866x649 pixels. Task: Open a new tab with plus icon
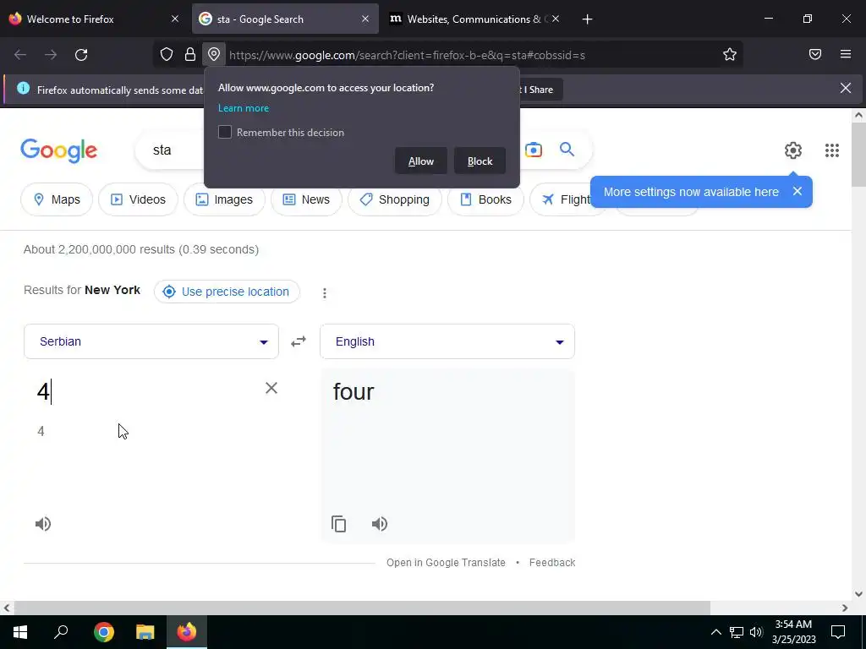pyautogui.click(x=587, y=19)
